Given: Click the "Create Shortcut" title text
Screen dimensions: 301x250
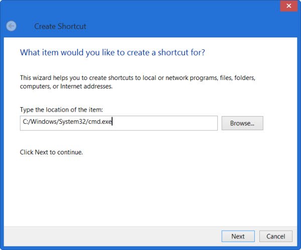Looking at the screenshot, I should (60, 26).
